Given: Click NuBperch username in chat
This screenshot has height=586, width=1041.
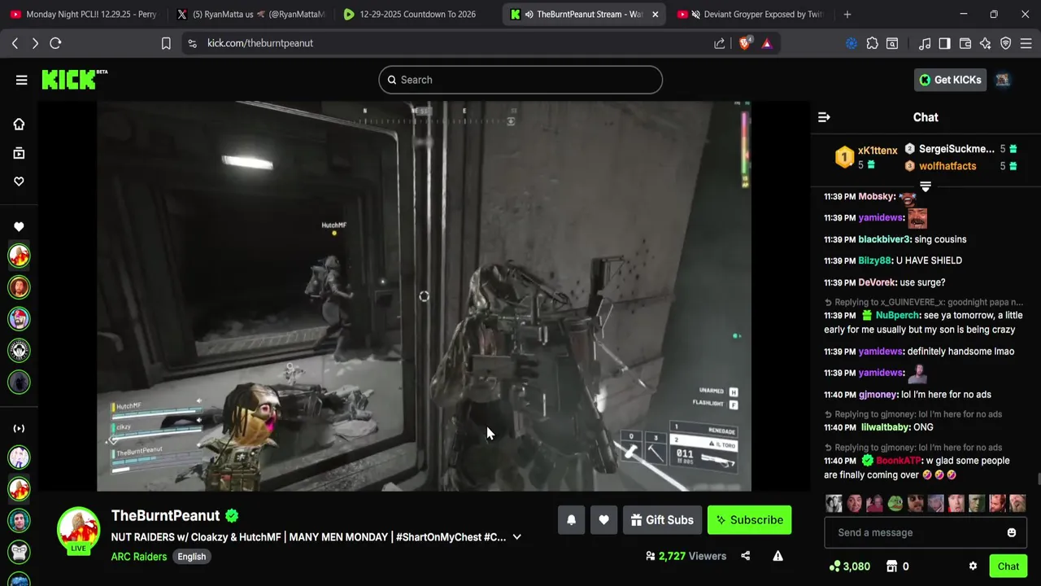Looking at the screenshot, I should pyautogui.click(x=897, y=316).
